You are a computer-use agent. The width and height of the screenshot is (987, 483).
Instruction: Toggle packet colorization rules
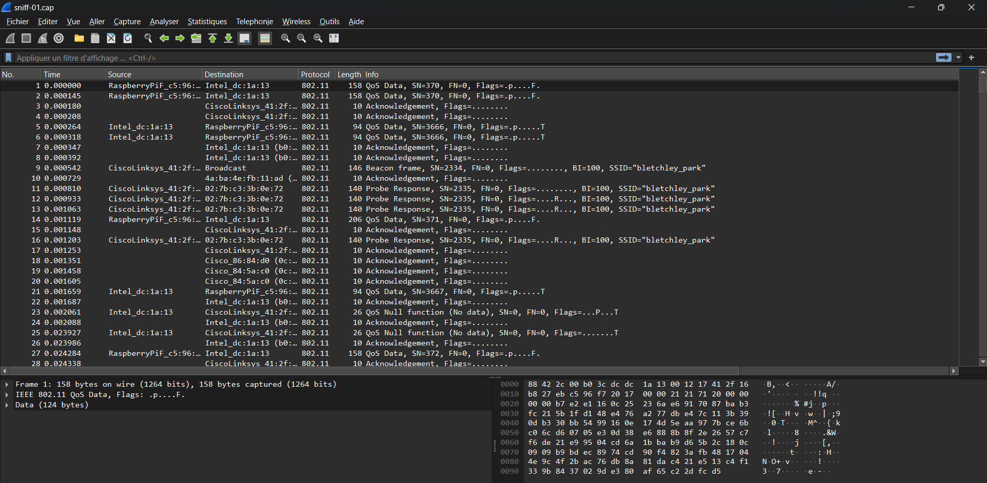pyautogui.click(x=265, y=38)
